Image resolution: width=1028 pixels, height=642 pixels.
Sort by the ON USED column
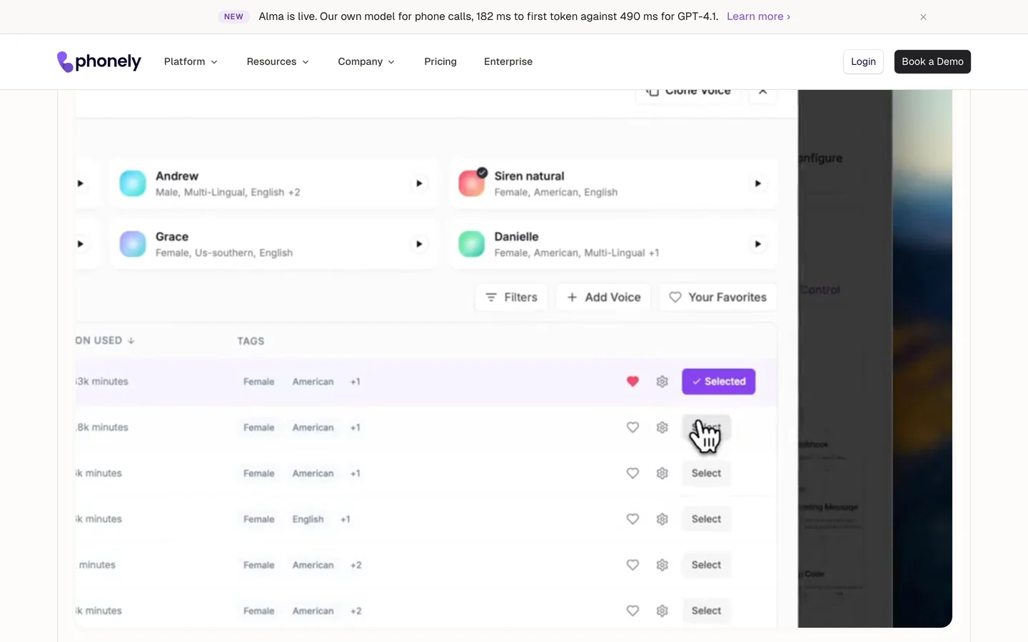(x=105, y=340)
